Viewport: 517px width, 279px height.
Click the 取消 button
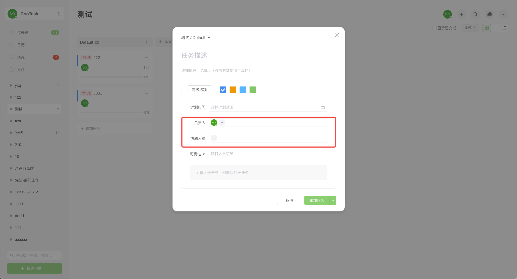tap(289, 200)
